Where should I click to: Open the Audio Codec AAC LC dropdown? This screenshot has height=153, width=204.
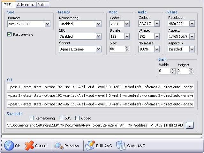(149, 24)
